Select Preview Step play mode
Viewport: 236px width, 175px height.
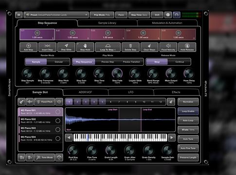pos(108,62)
